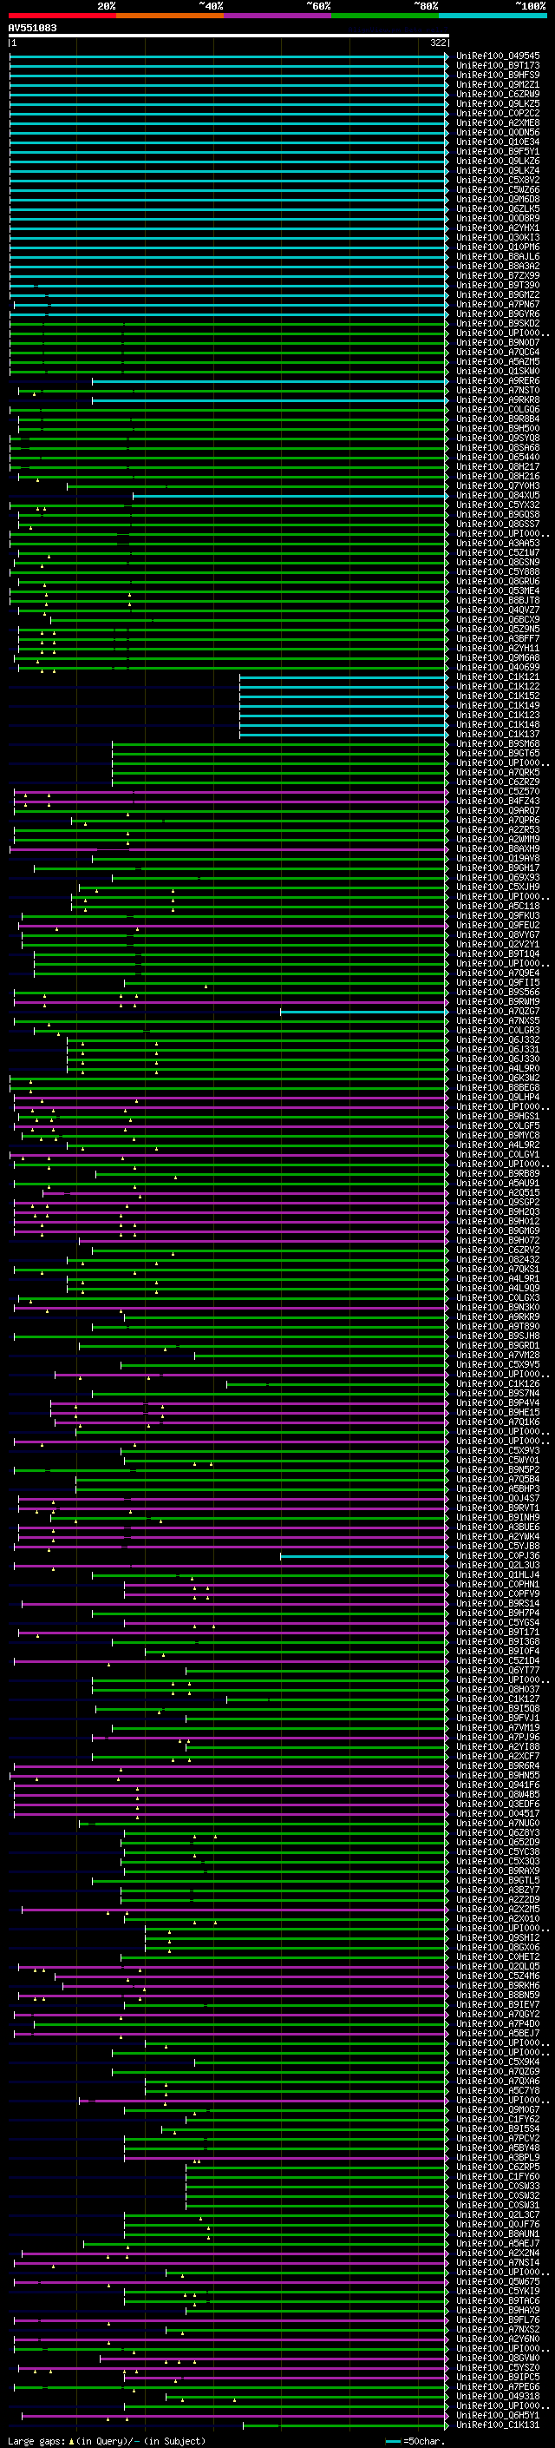Open hit UniRef100_B9HFS9
The height and width of the screenshot is (2448, 555).
coord(498,75)
